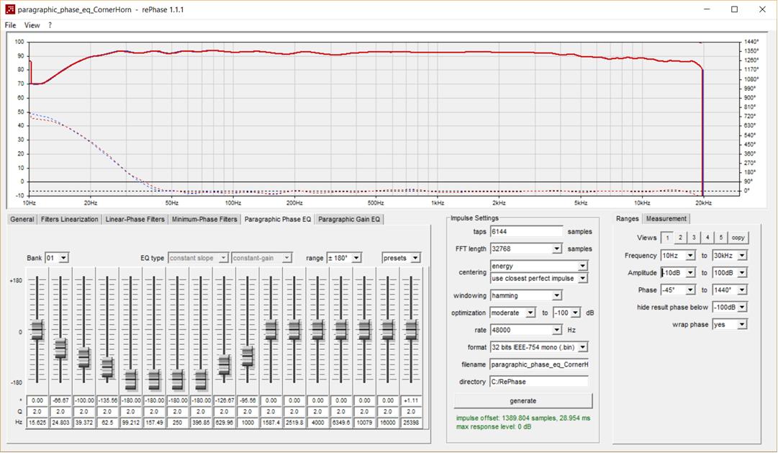Click the frequency field 99.212
The width and height of the screenshot is (778, 453).
pyautogui.click(x=130, y=423)
